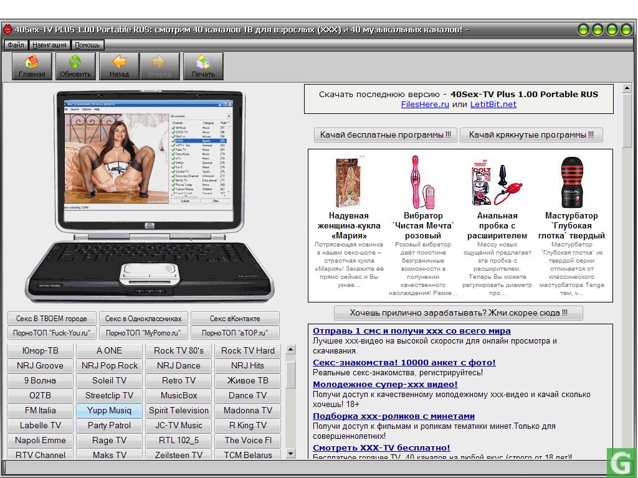638x478 pixels.
Task: Click the Party Patrol button
Action: pyautogui.click(x=109, y=426)
